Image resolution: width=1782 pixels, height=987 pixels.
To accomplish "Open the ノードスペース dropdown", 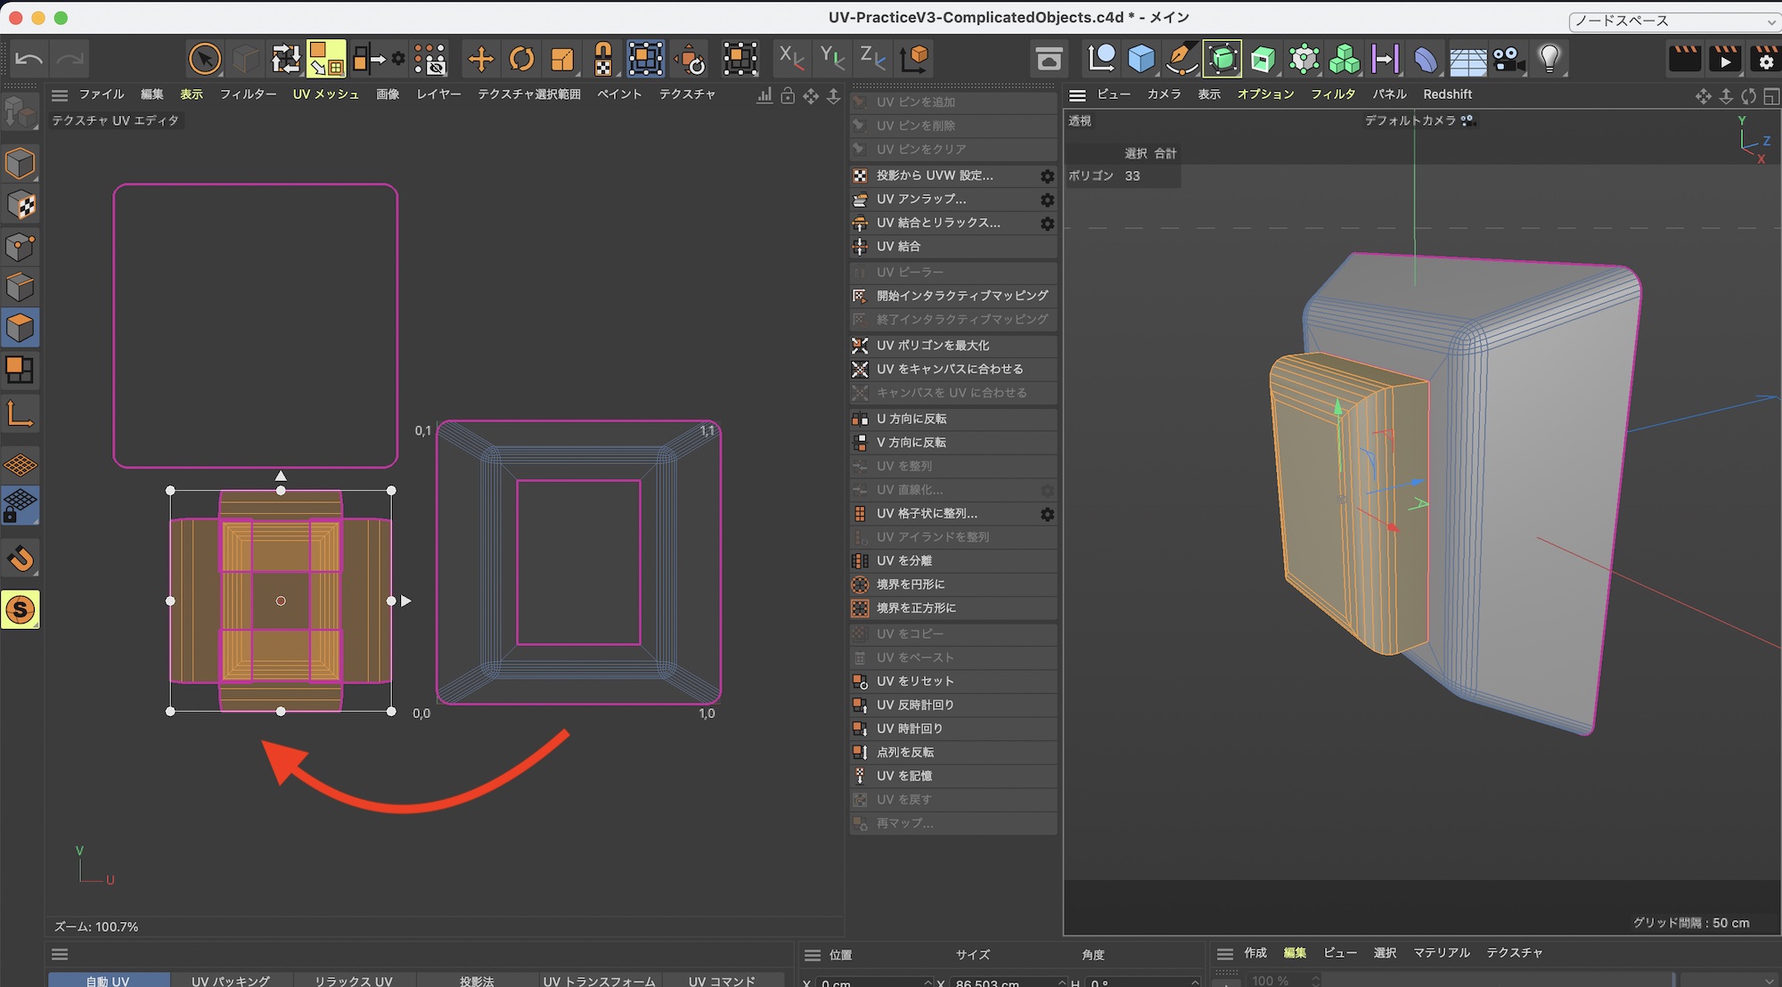I will 1673,20.
